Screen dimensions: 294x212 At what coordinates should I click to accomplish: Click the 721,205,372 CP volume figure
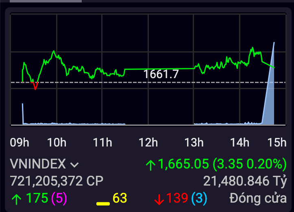point(57,181)
